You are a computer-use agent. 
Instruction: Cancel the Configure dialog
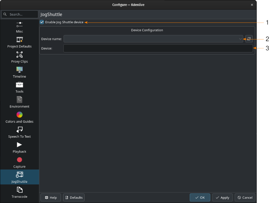[x=245, y=197]
